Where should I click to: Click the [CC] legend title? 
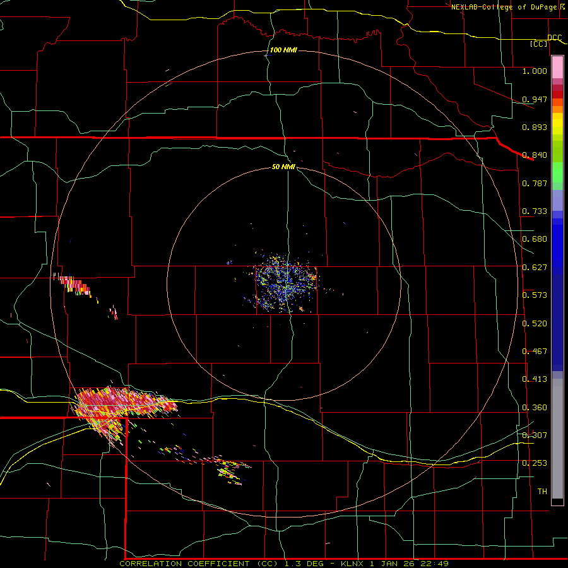[539, 44]
